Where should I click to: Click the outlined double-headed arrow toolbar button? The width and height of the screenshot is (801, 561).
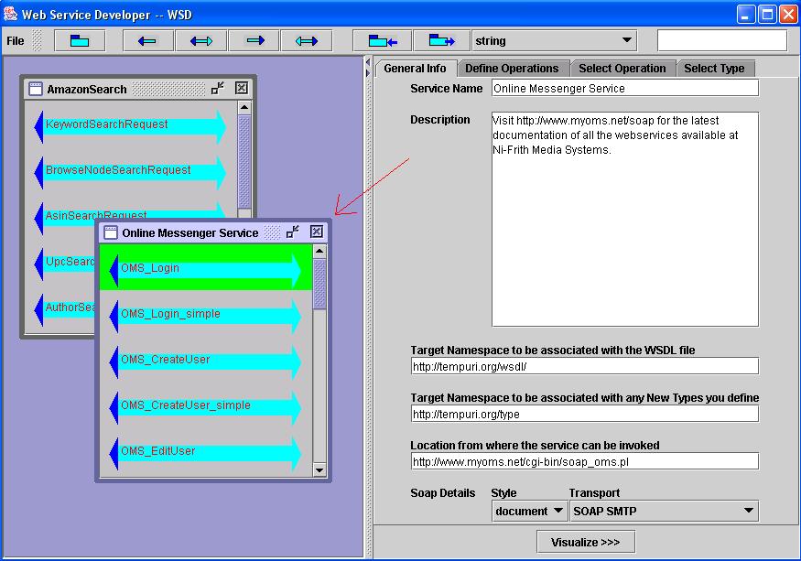coord(307,41)
